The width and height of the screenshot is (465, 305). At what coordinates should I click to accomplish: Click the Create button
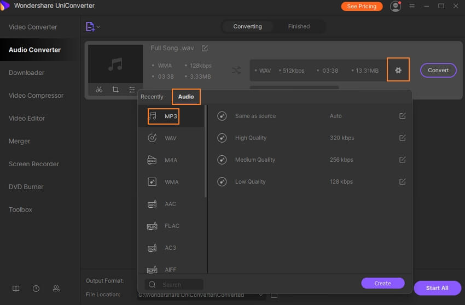coord(382,283)
